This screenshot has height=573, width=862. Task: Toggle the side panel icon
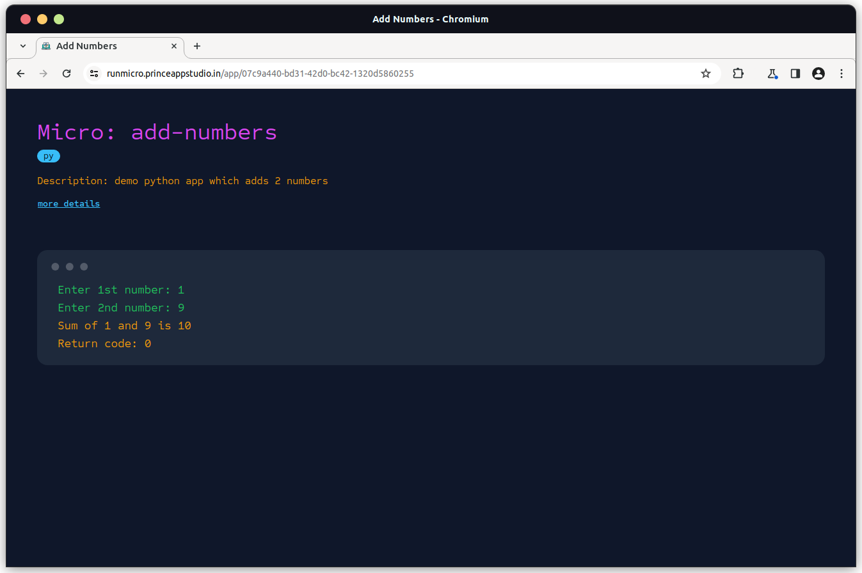[795, 74]
